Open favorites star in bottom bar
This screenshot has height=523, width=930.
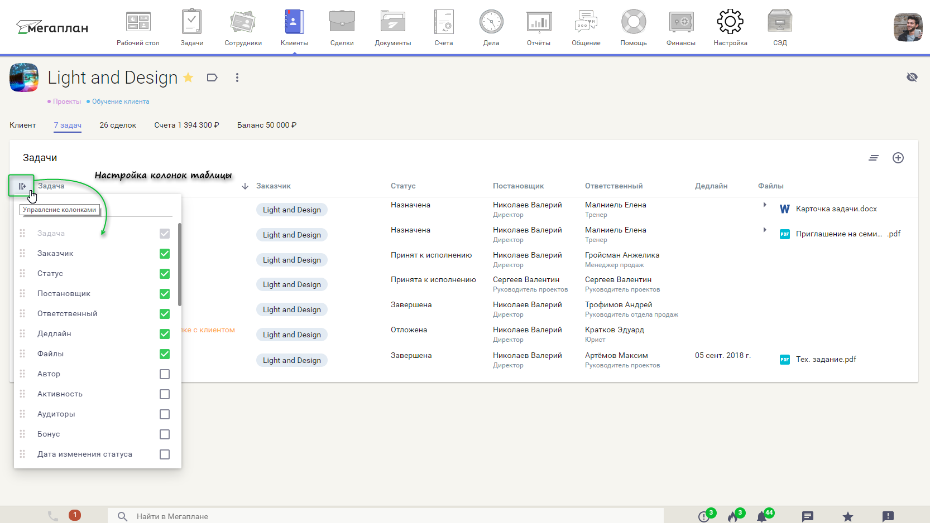[848, 516]
